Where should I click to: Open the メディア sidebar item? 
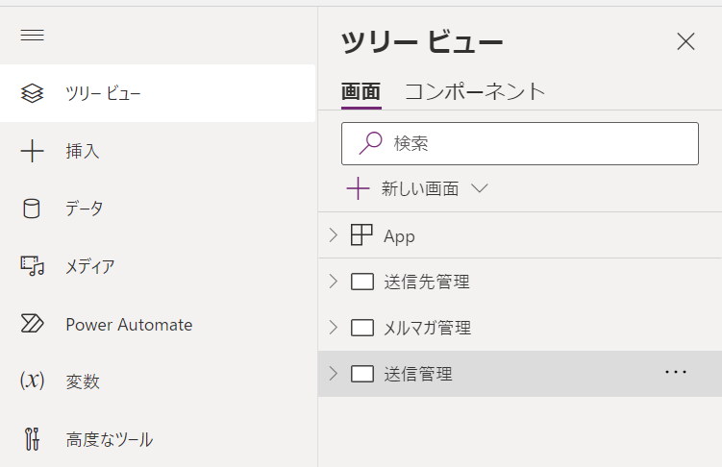(x=158, y=266)
